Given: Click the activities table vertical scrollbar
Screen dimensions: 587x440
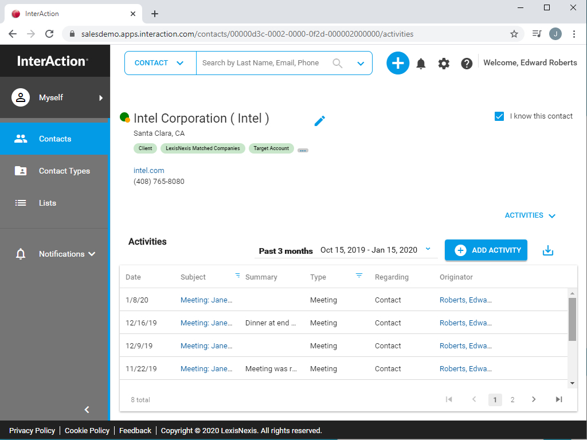Looking at the screenshot, I should (572, 320).
